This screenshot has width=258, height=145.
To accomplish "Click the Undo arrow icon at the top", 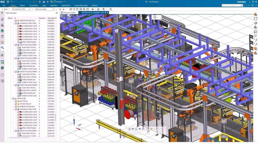I will (x=12, y=2).
